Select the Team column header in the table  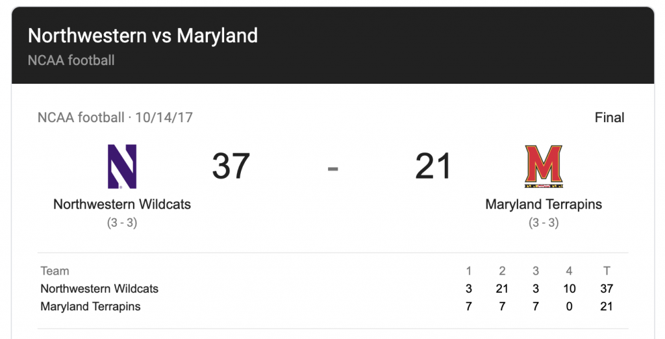[55, 271]
